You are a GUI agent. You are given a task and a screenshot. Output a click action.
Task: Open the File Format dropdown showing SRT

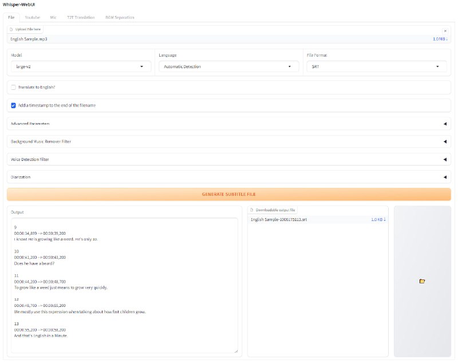(377, 67)
